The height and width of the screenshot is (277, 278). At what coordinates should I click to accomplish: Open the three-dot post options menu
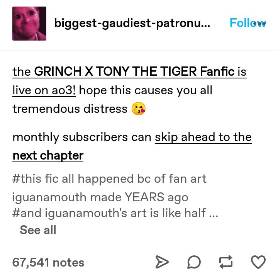(259, 23)
